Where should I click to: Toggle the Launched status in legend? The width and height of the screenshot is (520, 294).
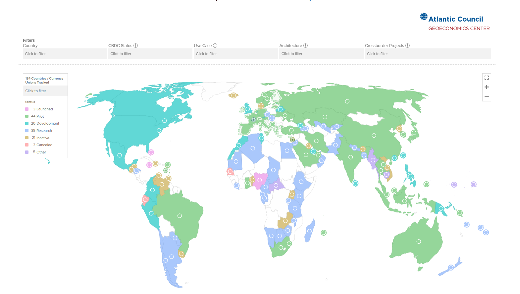pos(43,109)
